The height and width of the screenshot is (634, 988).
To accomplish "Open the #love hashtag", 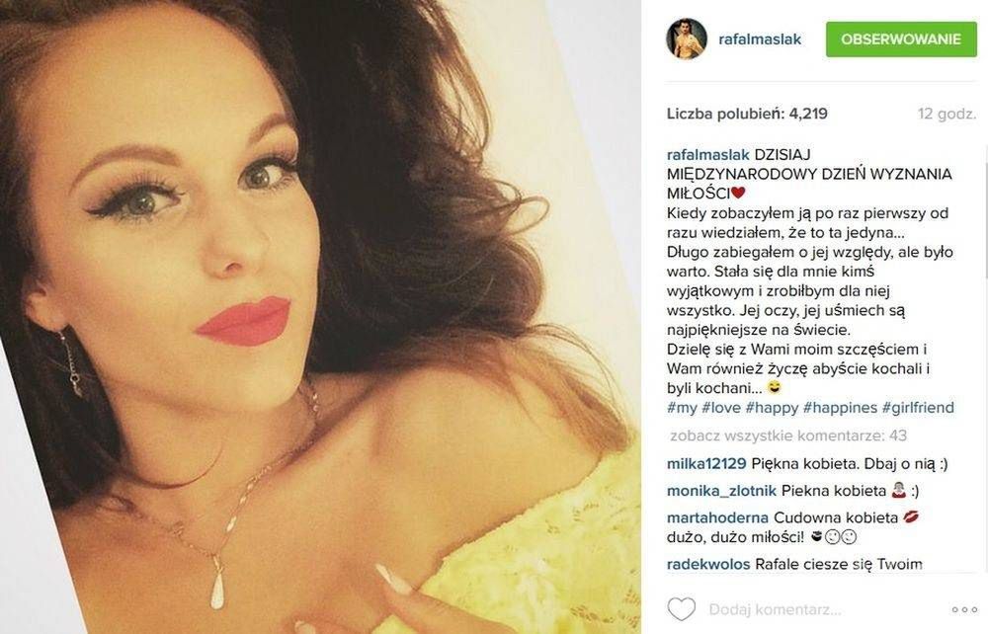I will point(721,408).
